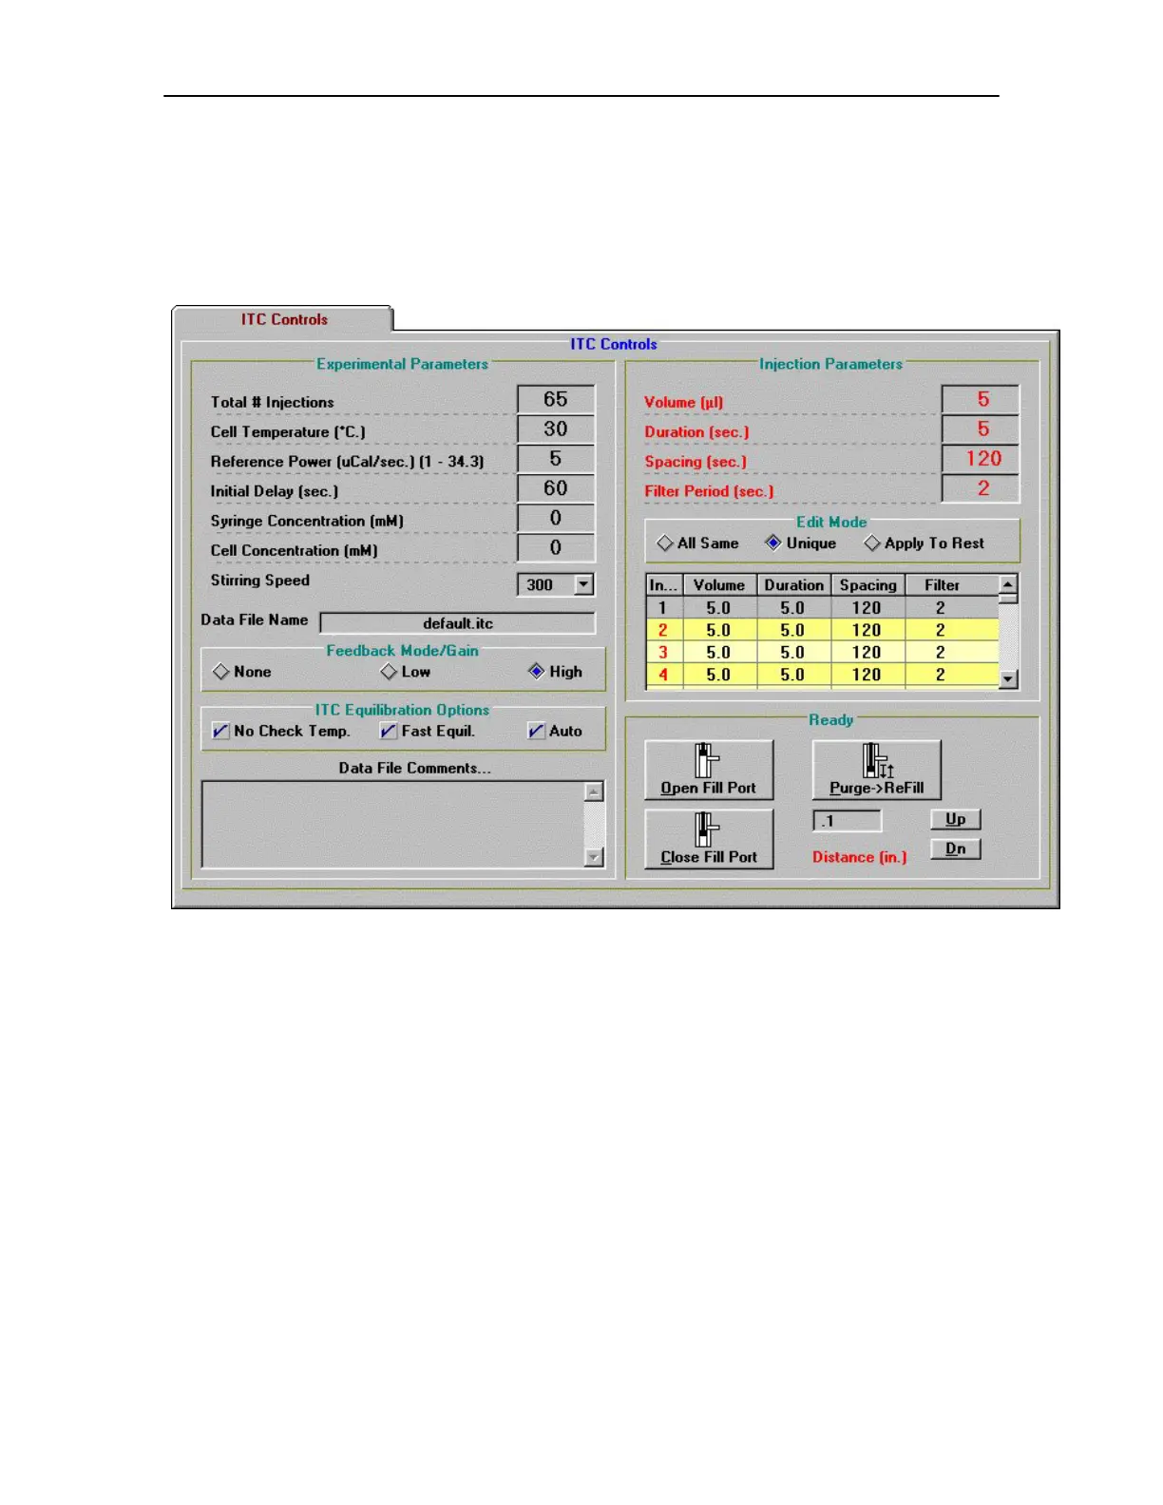This screenshot has width=1163, height=1505.
Task: Click the In... column header
Action: pyautogui.click(x=663, y=585)
